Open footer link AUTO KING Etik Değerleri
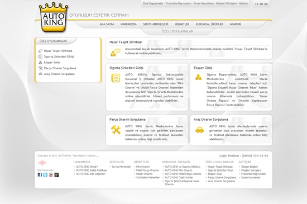The image size is (307, 204). [90, 174]
